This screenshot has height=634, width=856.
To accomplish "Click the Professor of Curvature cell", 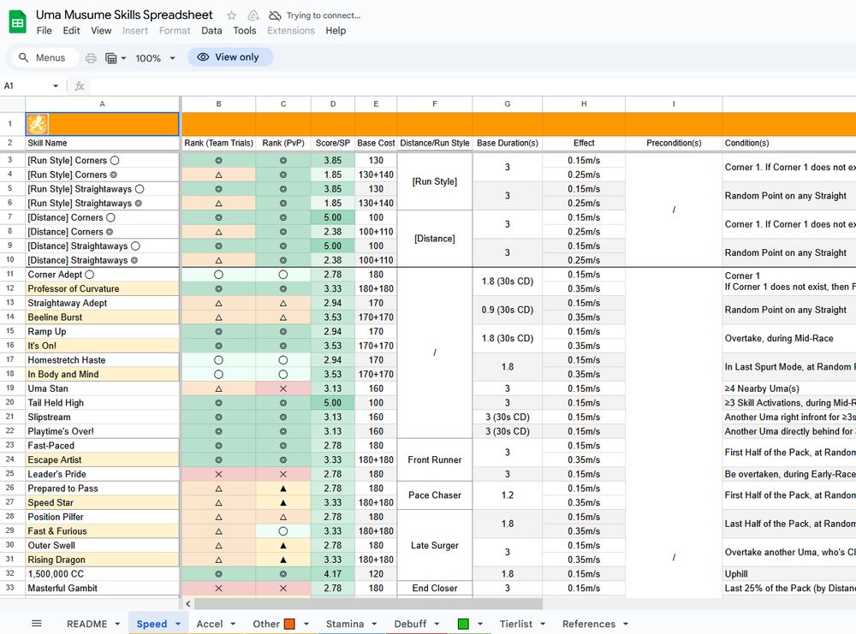I will 102,288.
